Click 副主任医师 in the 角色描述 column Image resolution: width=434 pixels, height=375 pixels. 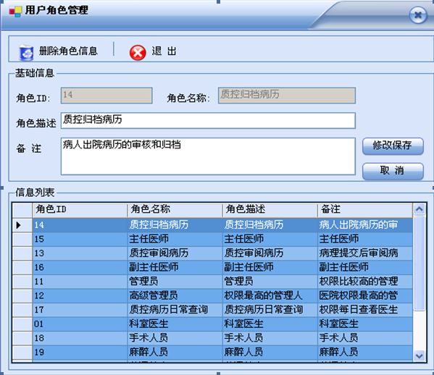coord(270,267)
